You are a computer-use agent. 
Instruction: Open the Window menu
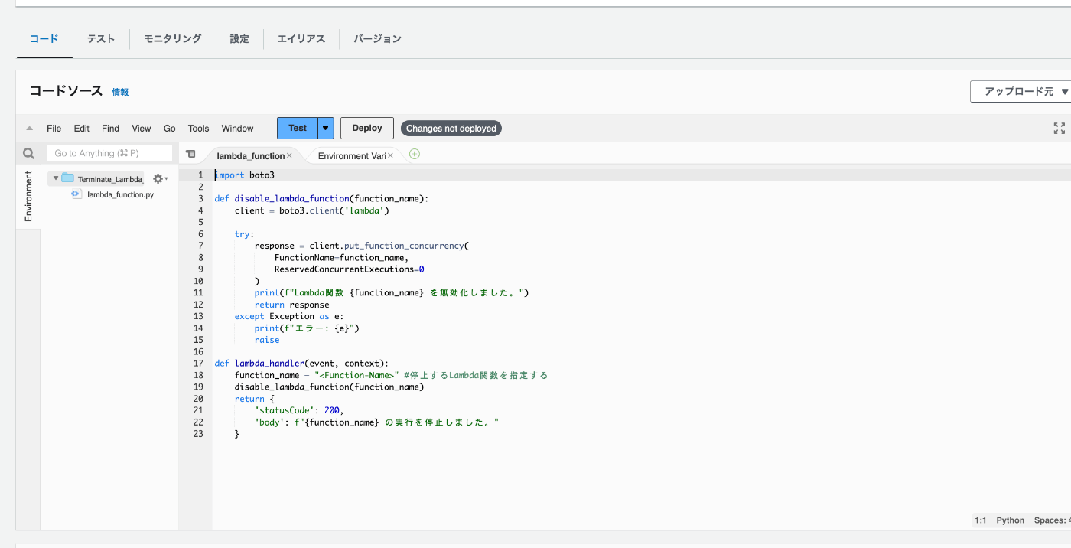[x=238, y=129]
